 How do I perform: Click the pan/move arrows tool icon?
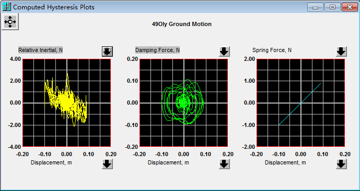click(10, 22)
